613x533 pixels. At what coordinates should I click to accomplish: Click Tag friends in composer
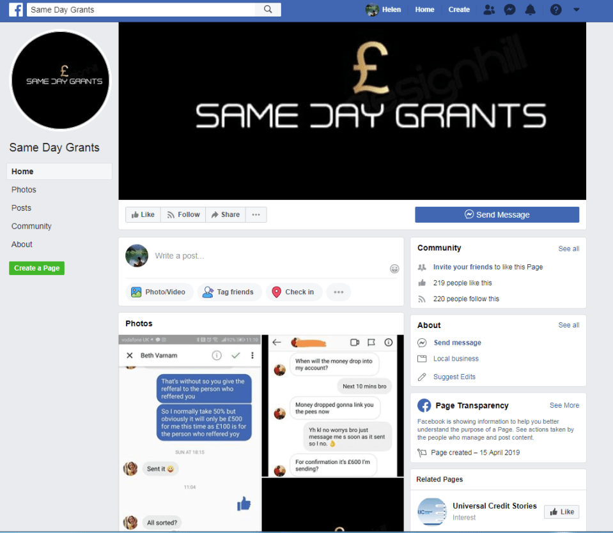(x=229, y=292)
